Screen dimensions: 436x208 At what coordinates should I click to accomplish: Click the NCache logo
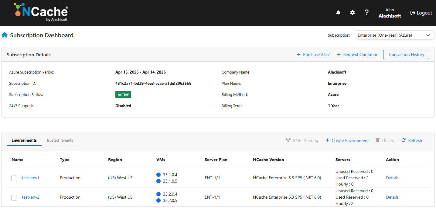[41, 13]
